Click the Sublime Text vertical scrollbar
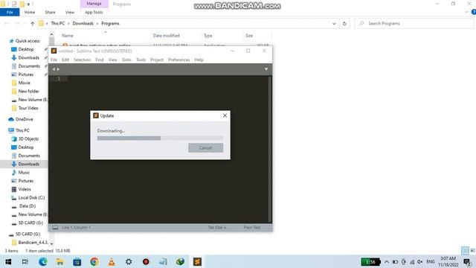 click(269, 149)
